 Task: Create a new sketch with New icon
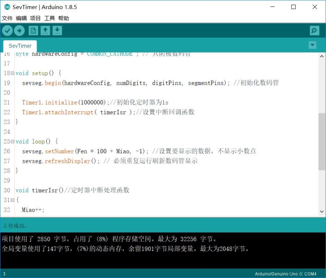pyautogui.click(x=33, y=31)
